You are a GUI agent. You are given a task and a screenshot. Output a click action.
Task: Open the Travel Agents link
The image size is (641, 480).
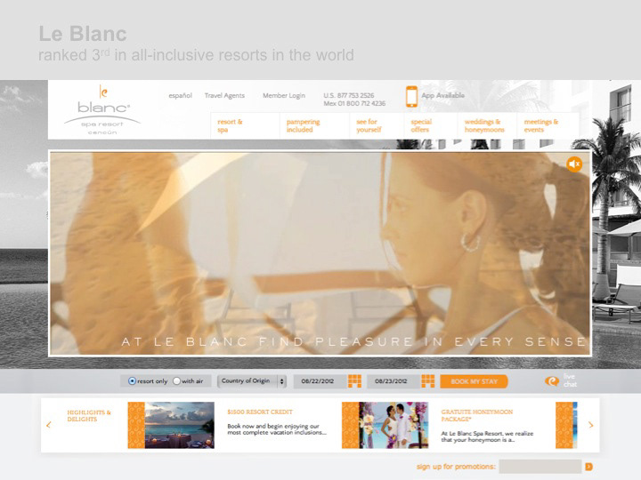coord(224,95)
